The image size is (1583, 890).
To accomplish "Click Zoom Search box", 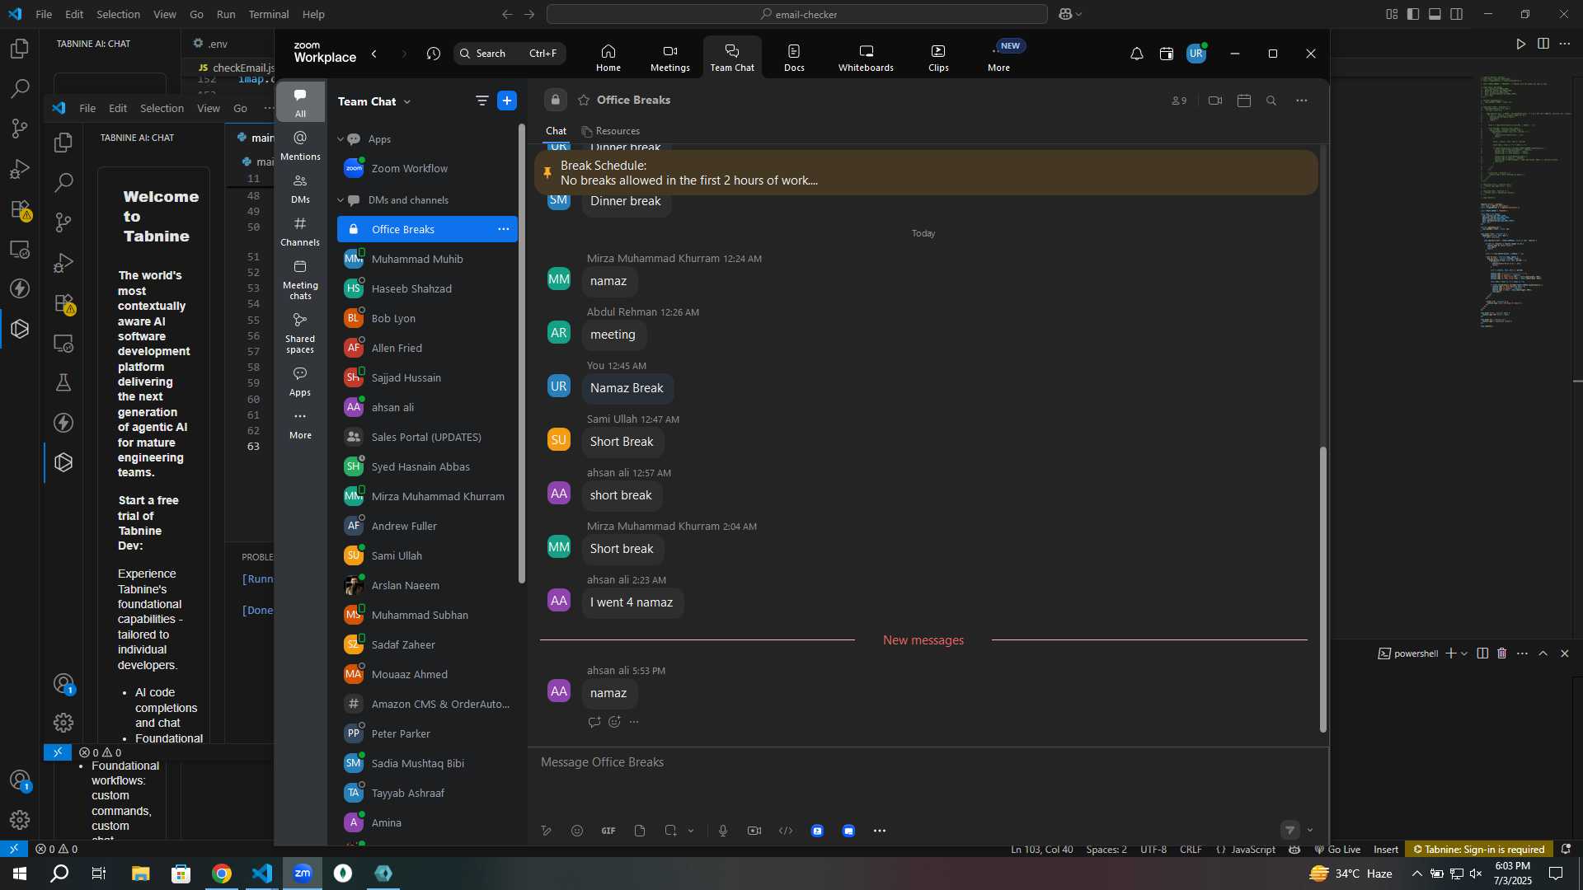I will pos(510,54).
